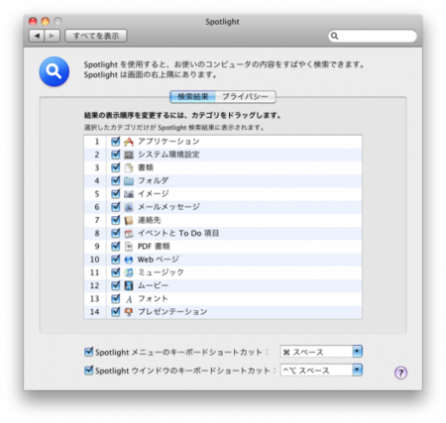Image resolution: width=446 pixels, height=423 pixels.
Task: Uncheck the PDF 書類 checkbox
Action: click(115, 246)
